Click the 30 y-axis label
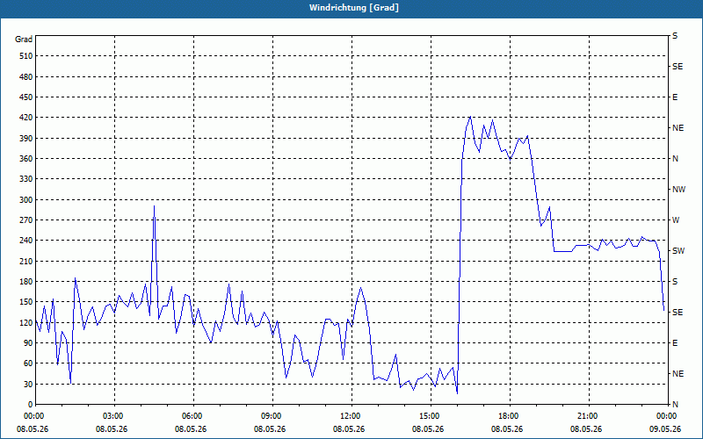The image size is (703, 439). click(x=28, y=384)
